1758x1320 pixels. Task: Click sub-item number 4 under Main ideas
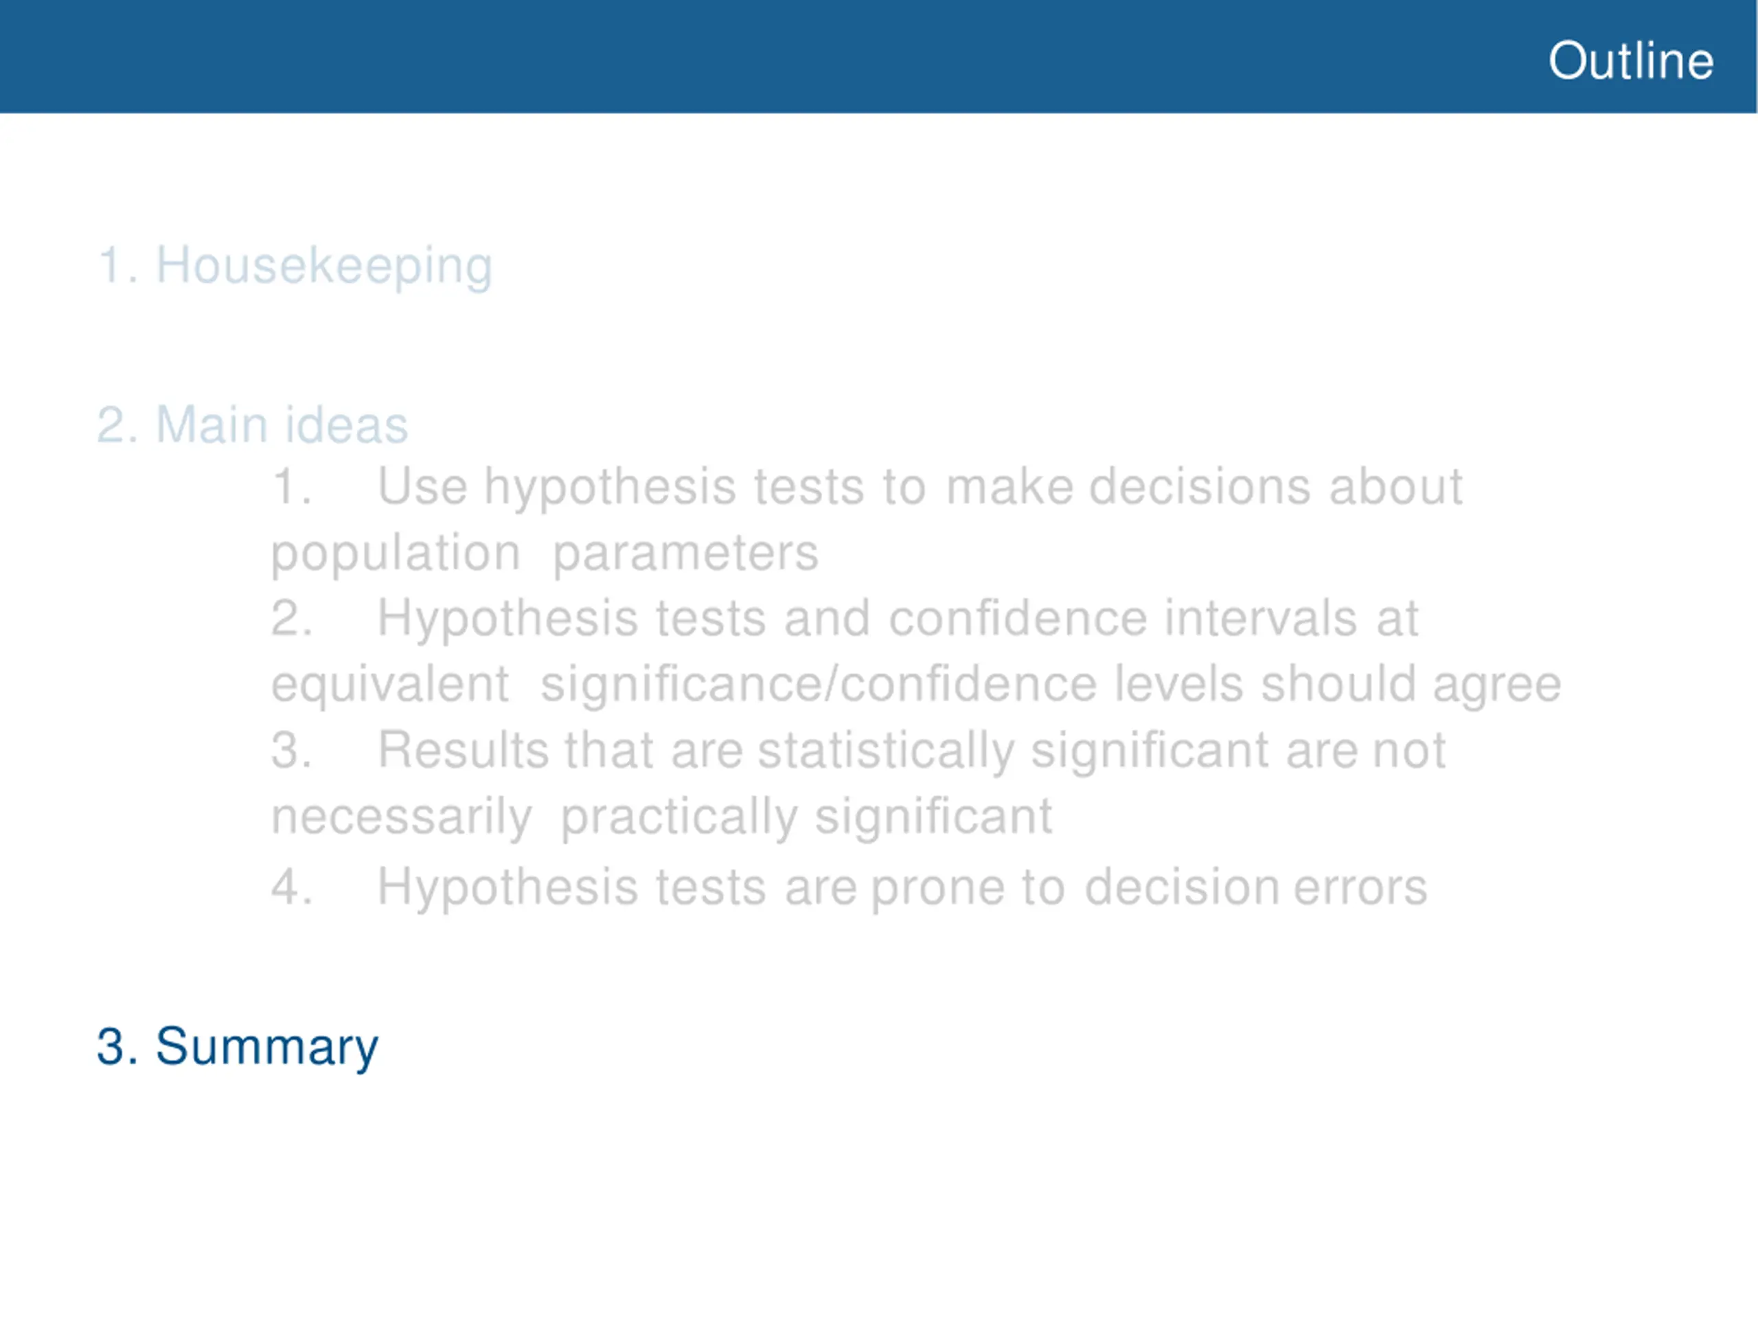pyautogui.click(x=291, y=887)
